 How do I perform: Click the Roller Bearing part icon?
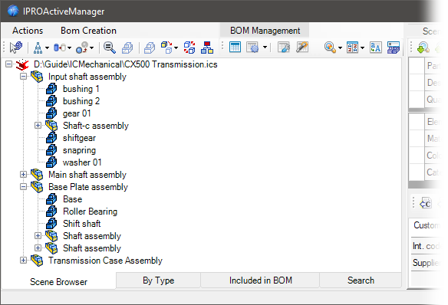pos(51,212)
